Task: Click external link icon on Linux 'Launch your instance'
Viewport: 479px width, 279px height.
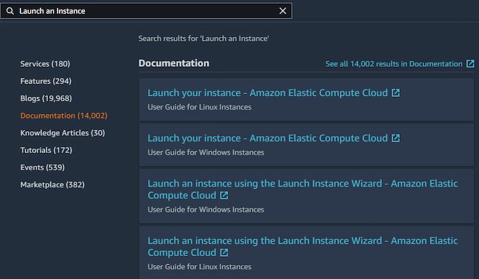Action: tap(396, 93)
